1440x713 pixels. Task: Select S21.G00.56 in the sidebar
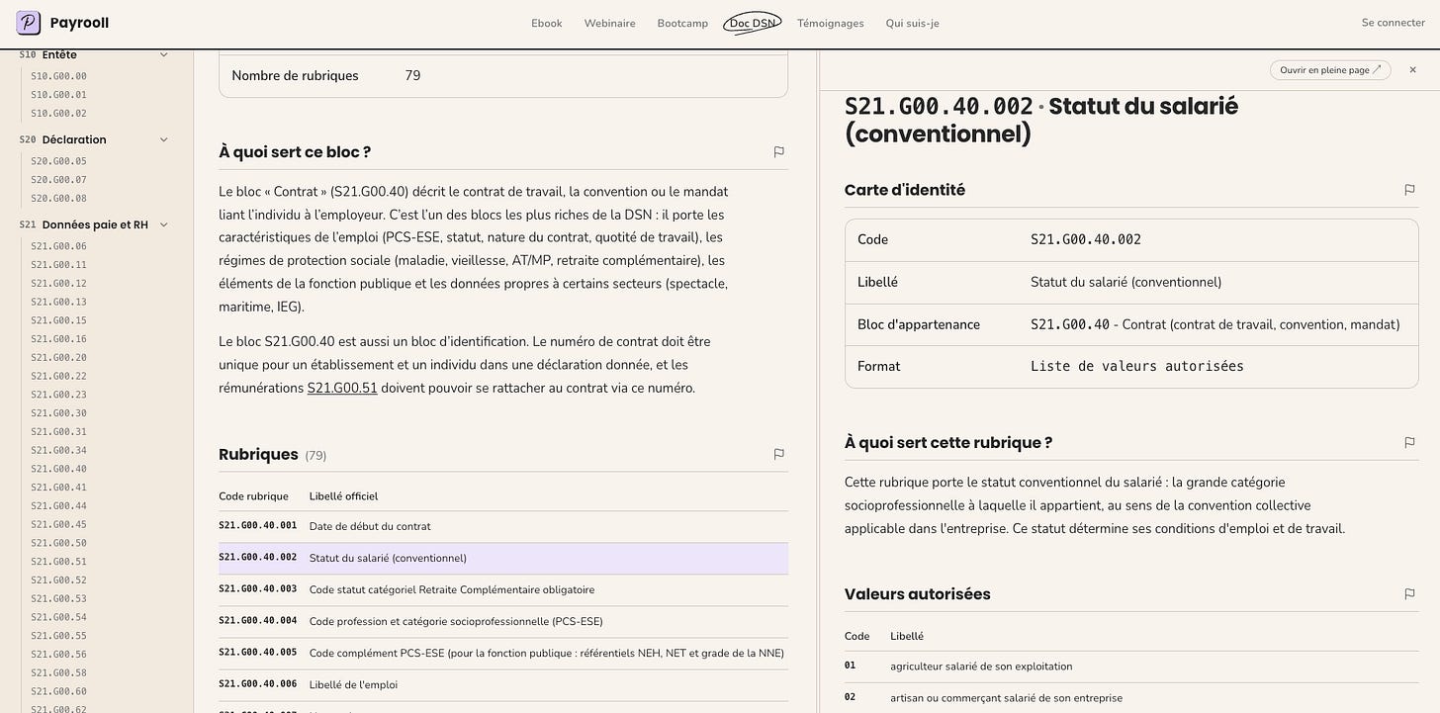pos(58,654)
